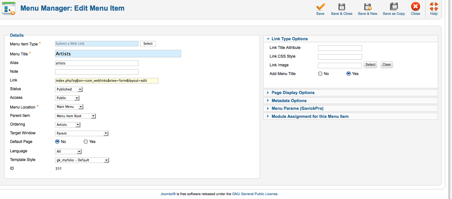
Task: Open the Status dropdown showing Published
Action: pos(69,89)
